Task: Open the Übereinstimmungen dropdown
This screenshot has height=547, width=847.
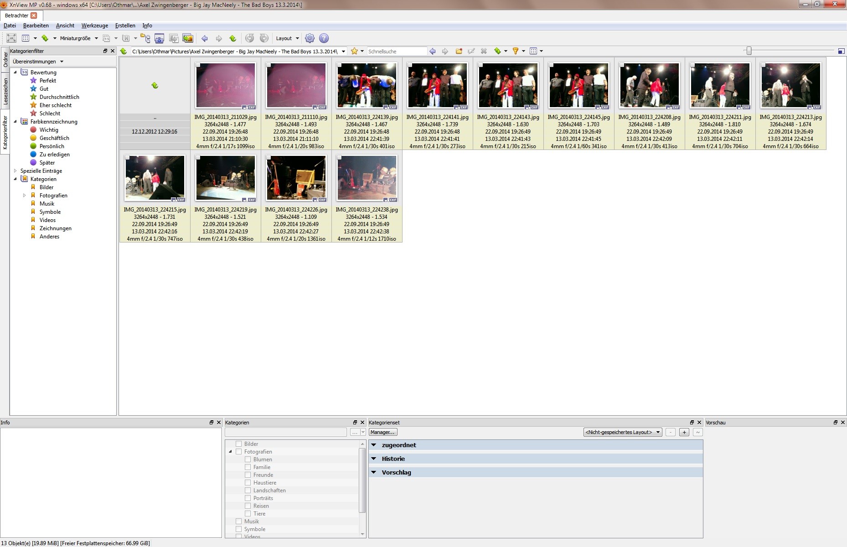Action: [x=38, y=62]
